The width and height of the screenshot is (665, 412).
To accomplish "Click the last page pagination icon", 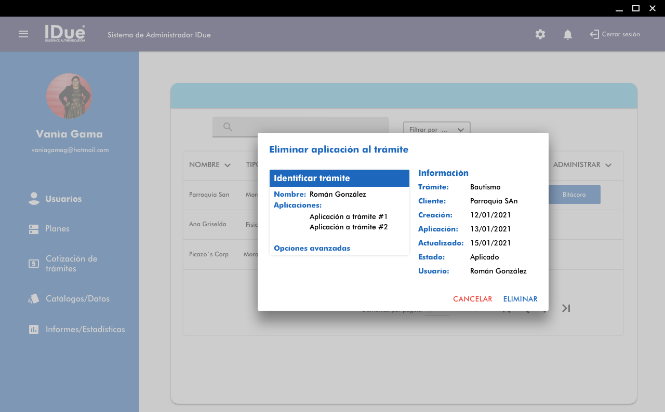I will click(x=566, y=308).
